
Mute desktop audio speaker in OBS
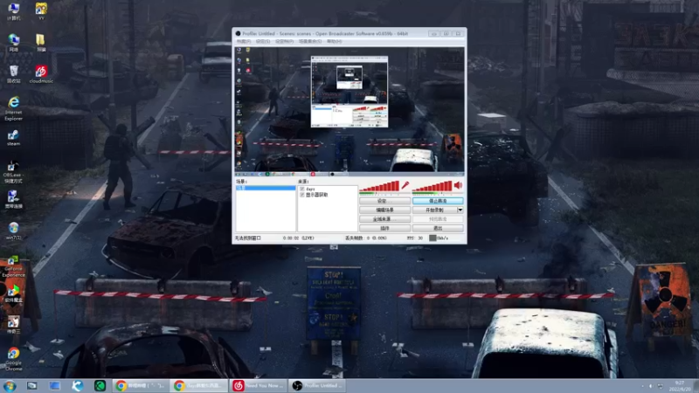[x=458, y=185]
